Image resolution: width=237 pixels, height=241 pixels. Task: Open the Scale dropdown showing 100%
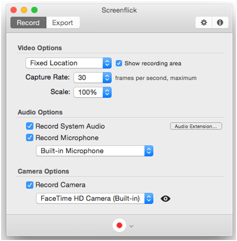93,92
